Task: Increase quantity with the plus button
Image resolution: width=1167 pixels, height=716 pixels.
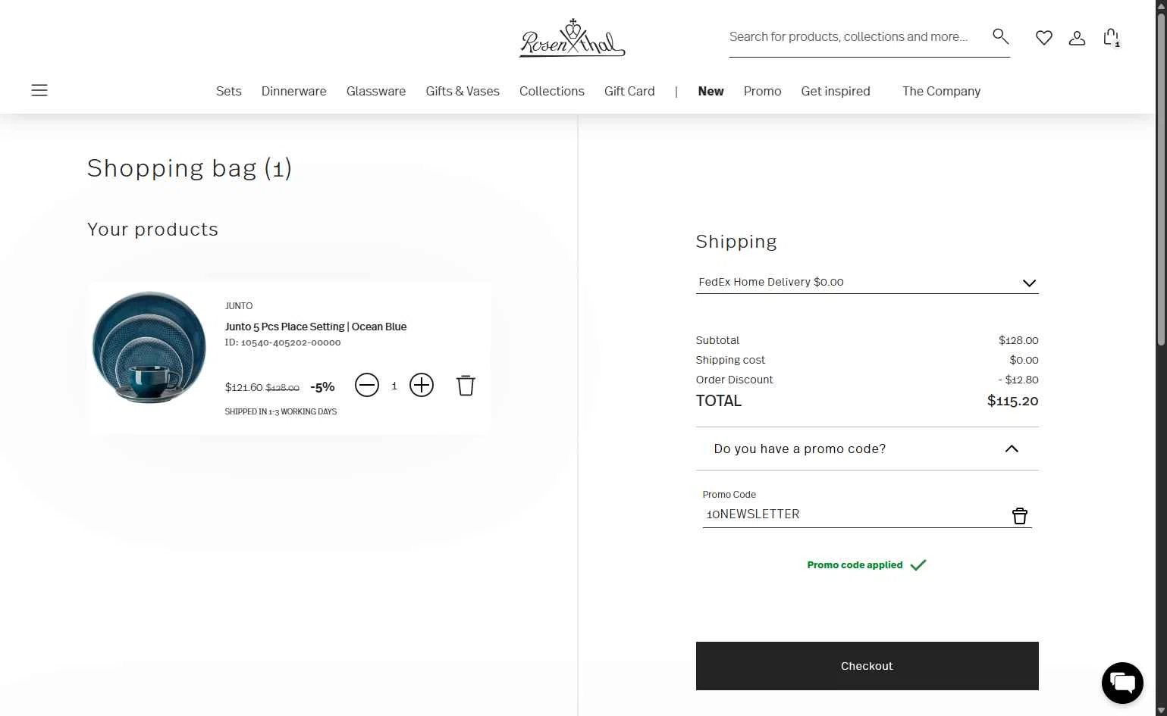Action: (422, 385)
